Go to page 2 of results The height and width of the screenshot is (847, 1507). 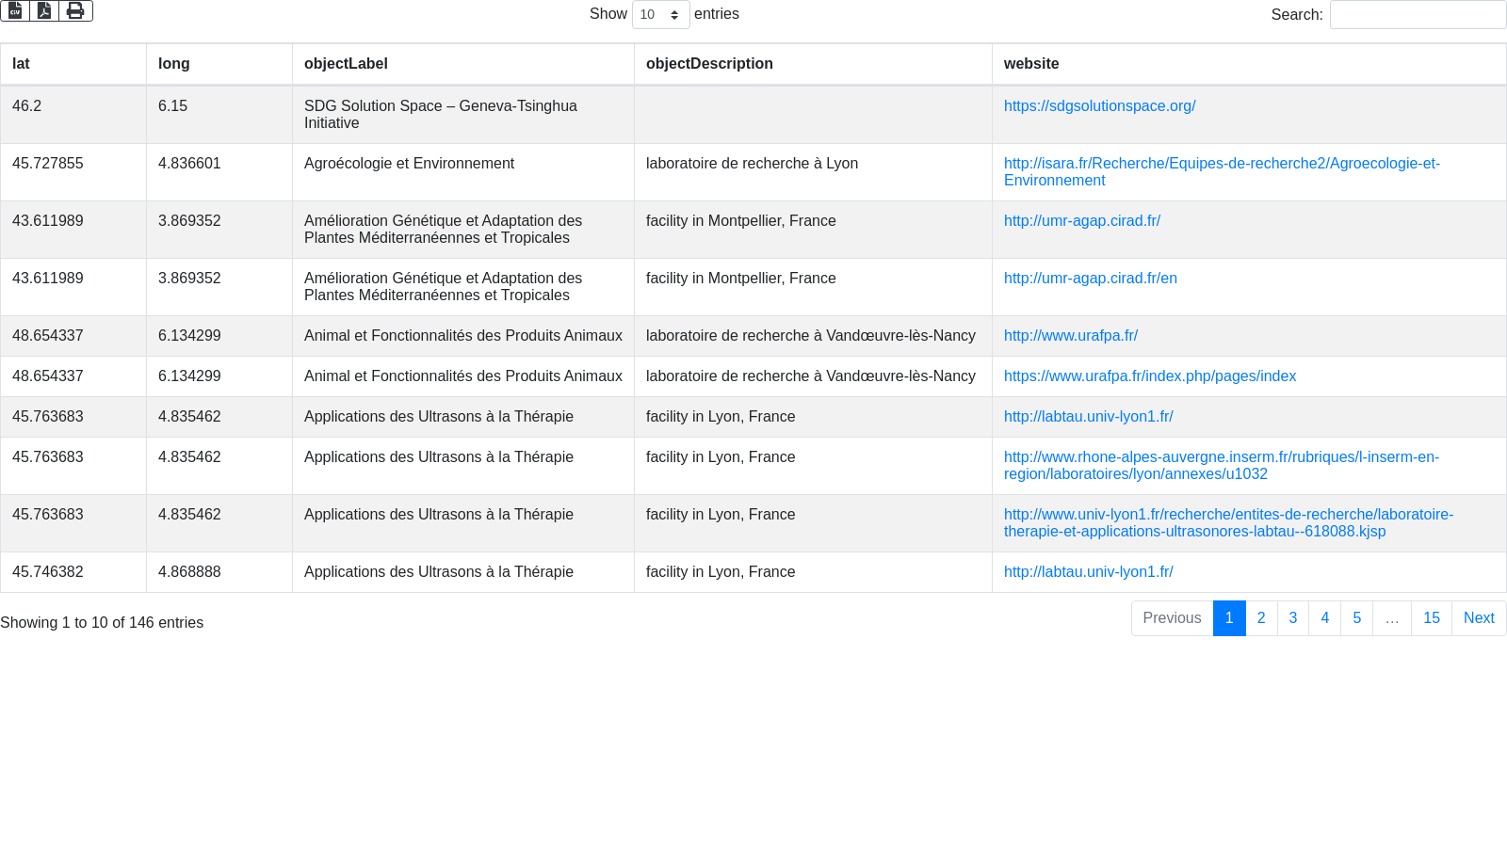click(1261, 618)
